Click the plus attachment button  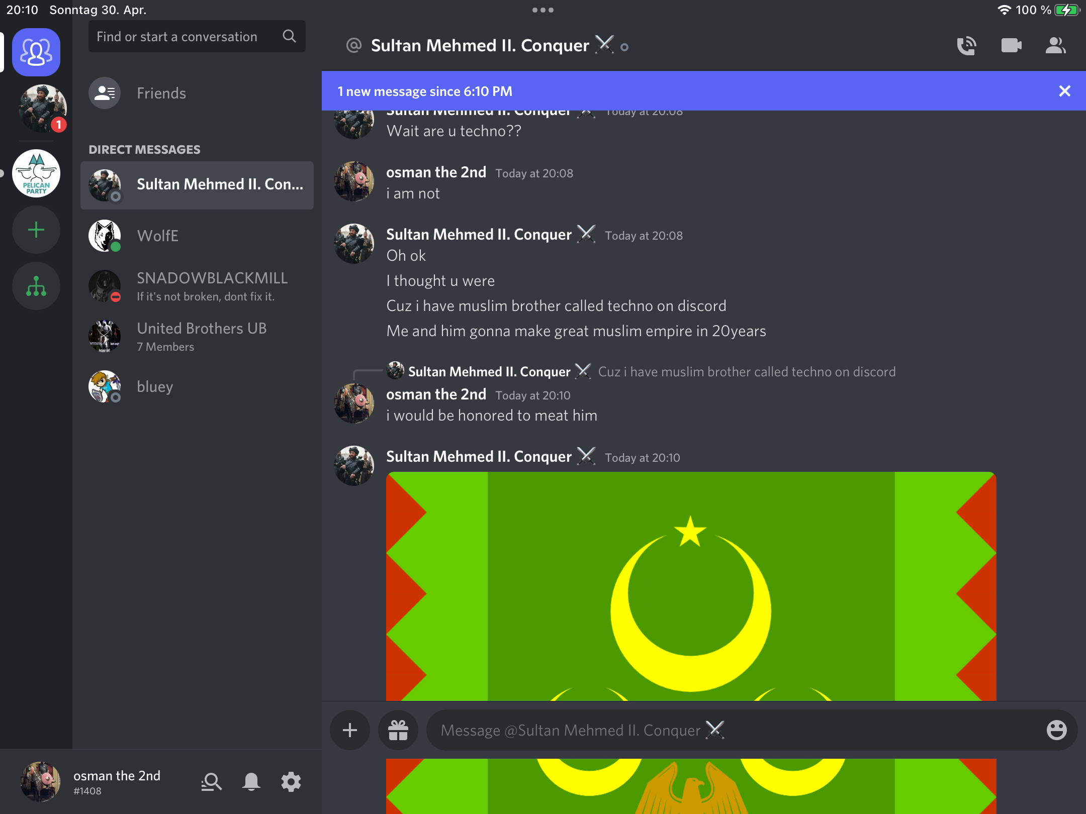[x=350, y=730]
